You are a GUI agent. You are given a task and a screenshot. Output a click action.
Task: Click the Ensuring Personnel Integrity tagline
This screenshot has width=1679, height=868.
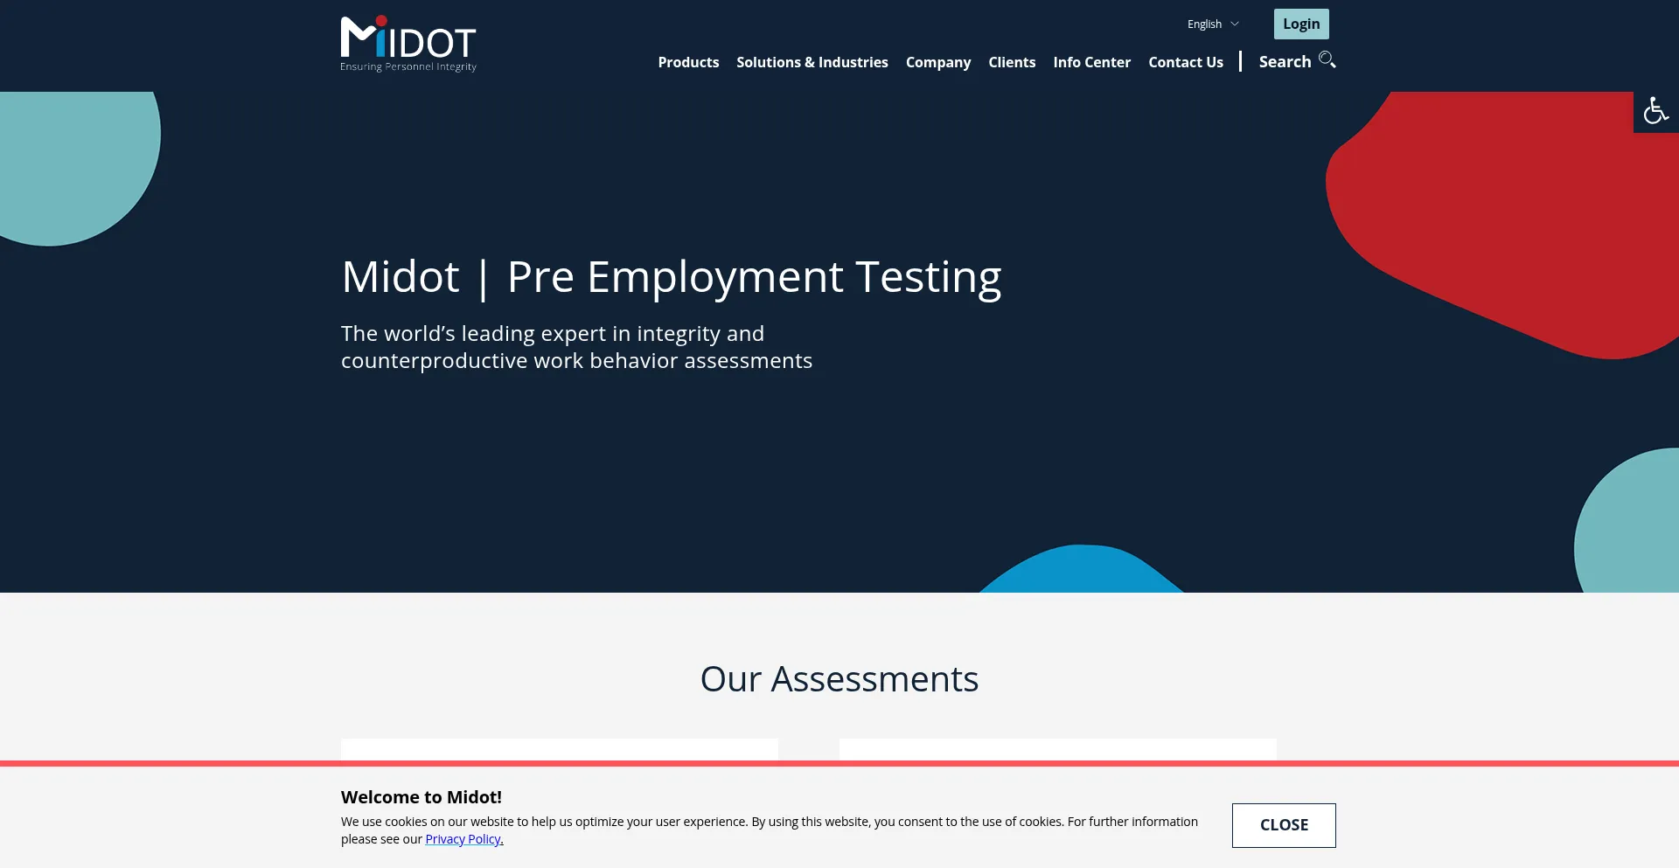pos(408,67)
